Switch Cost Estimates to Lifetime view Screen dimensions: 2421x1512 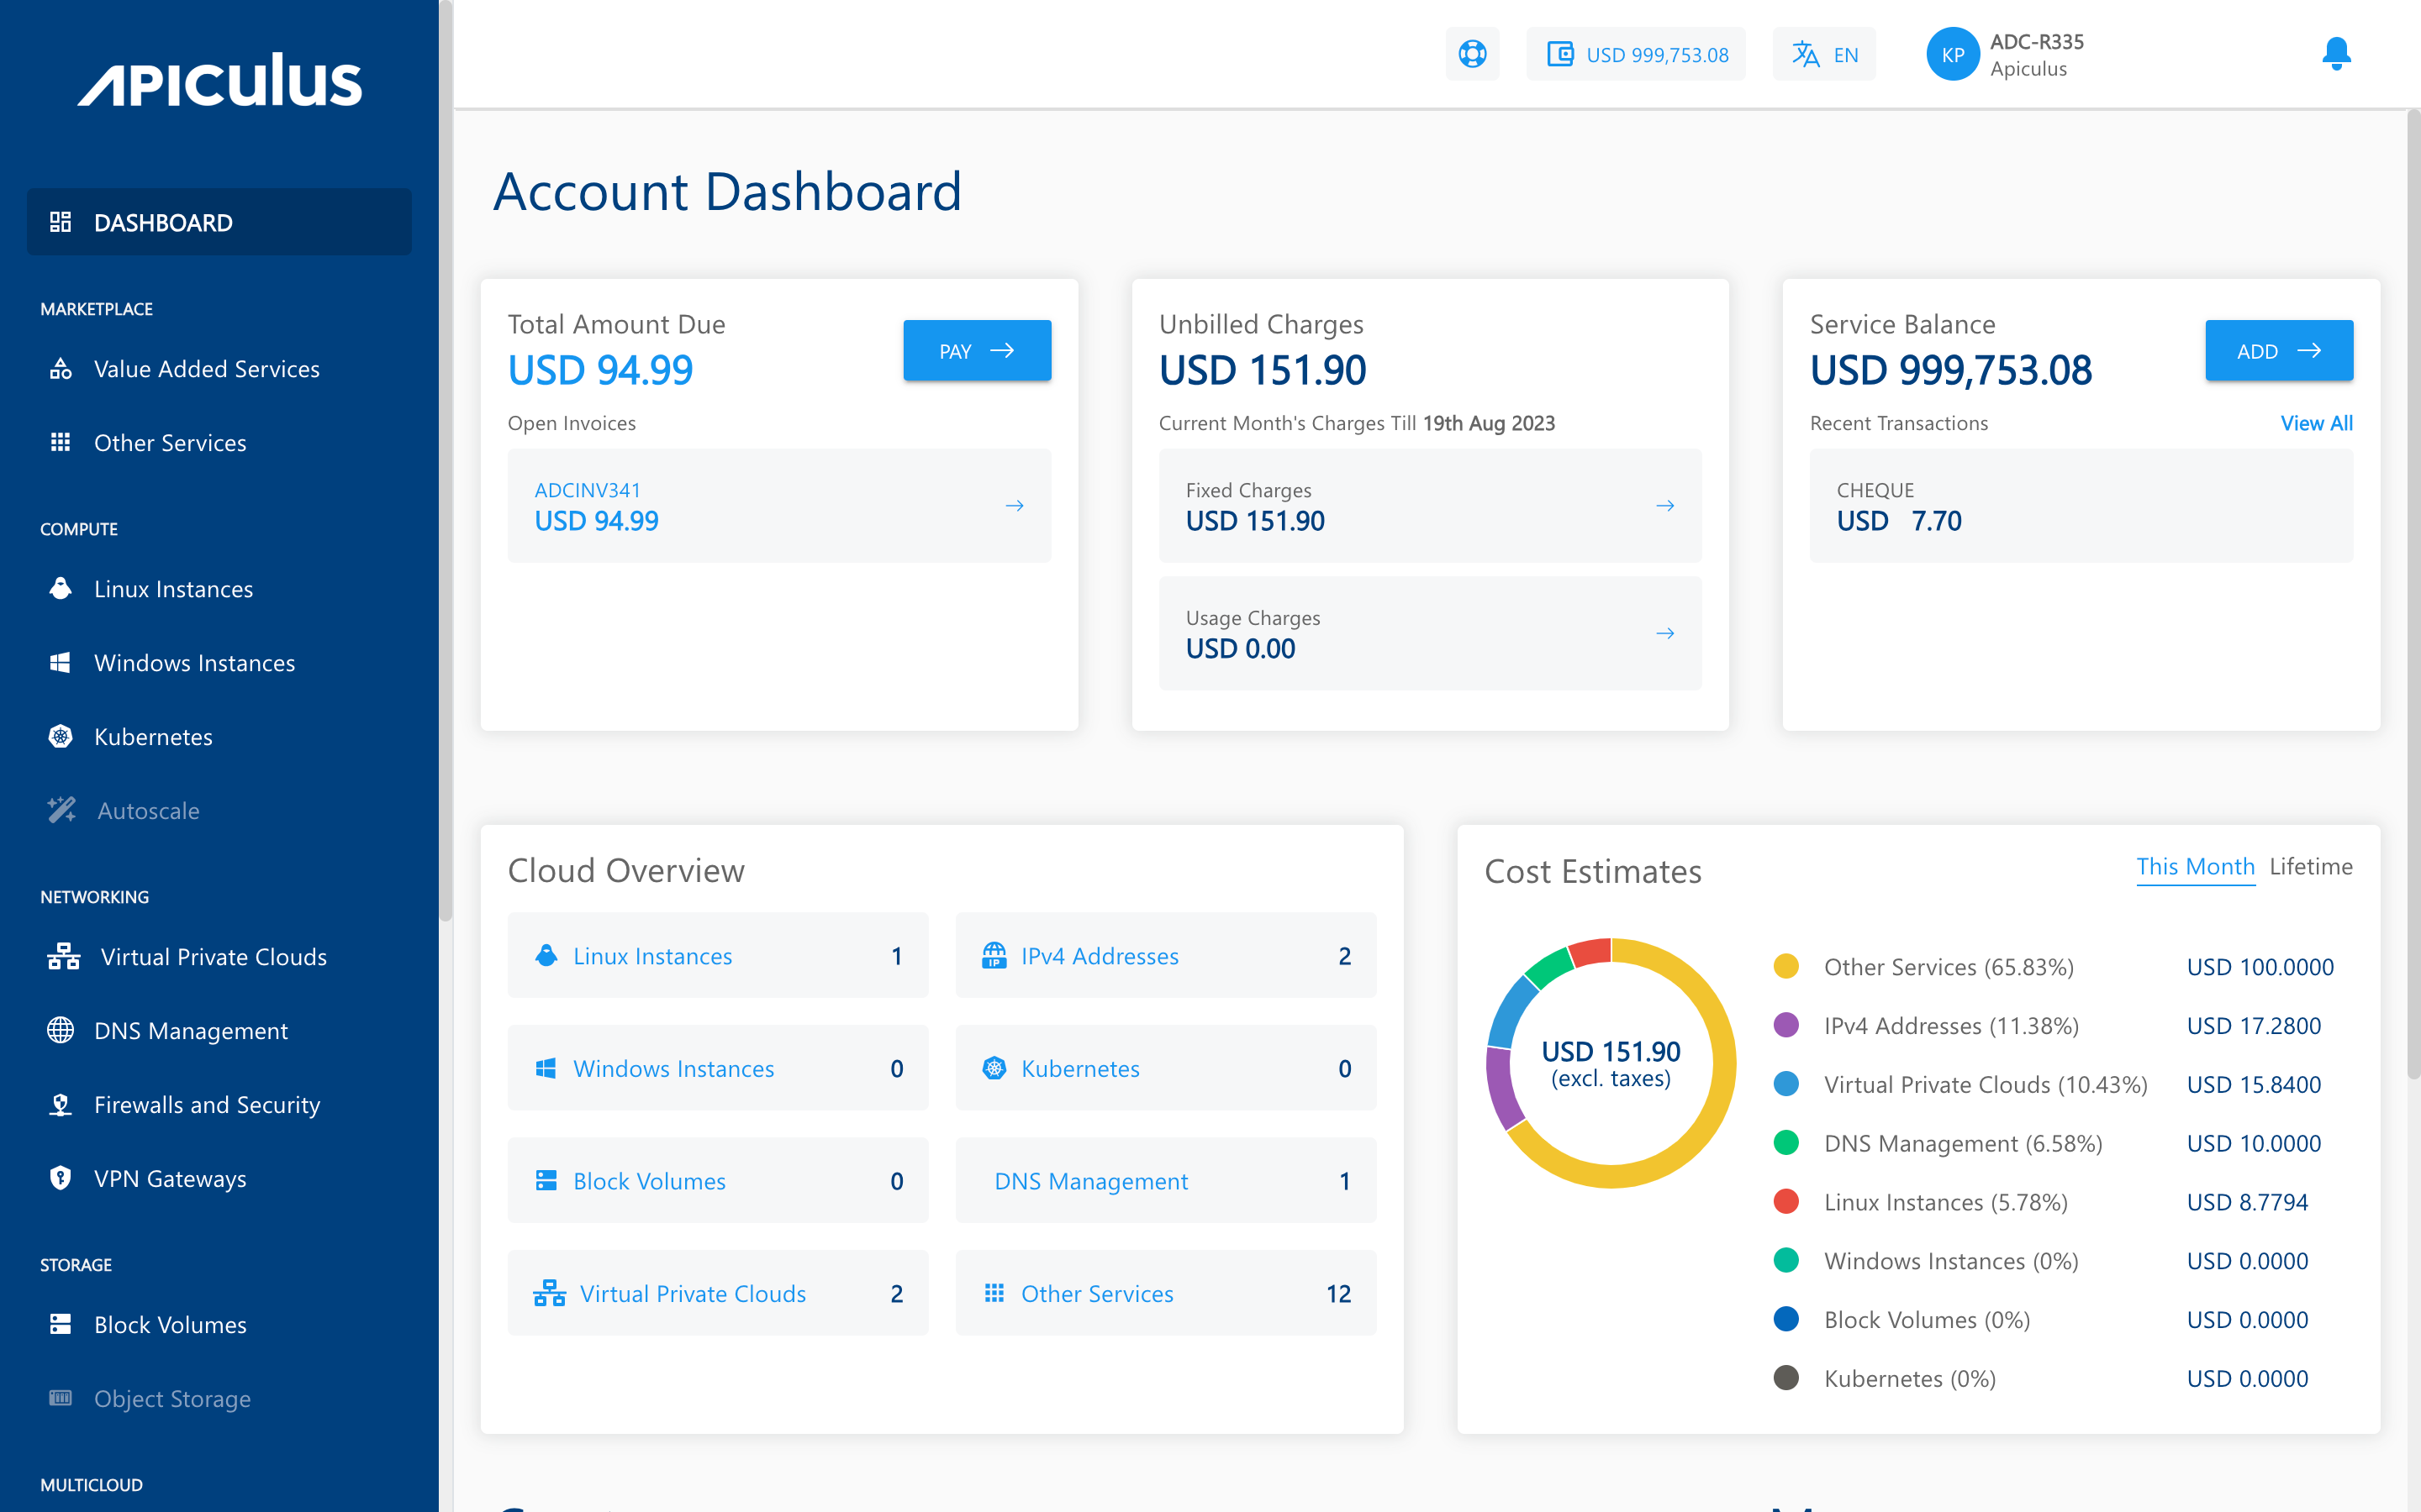[x=2311, y=866]
